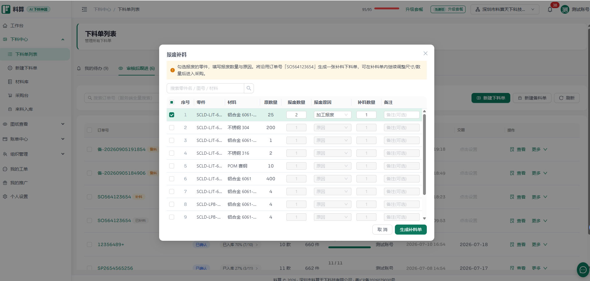Check the row 6 铝合金 6061 checkbox
The height and width of the screenshot is (281, 590).
tap(172, 179)
